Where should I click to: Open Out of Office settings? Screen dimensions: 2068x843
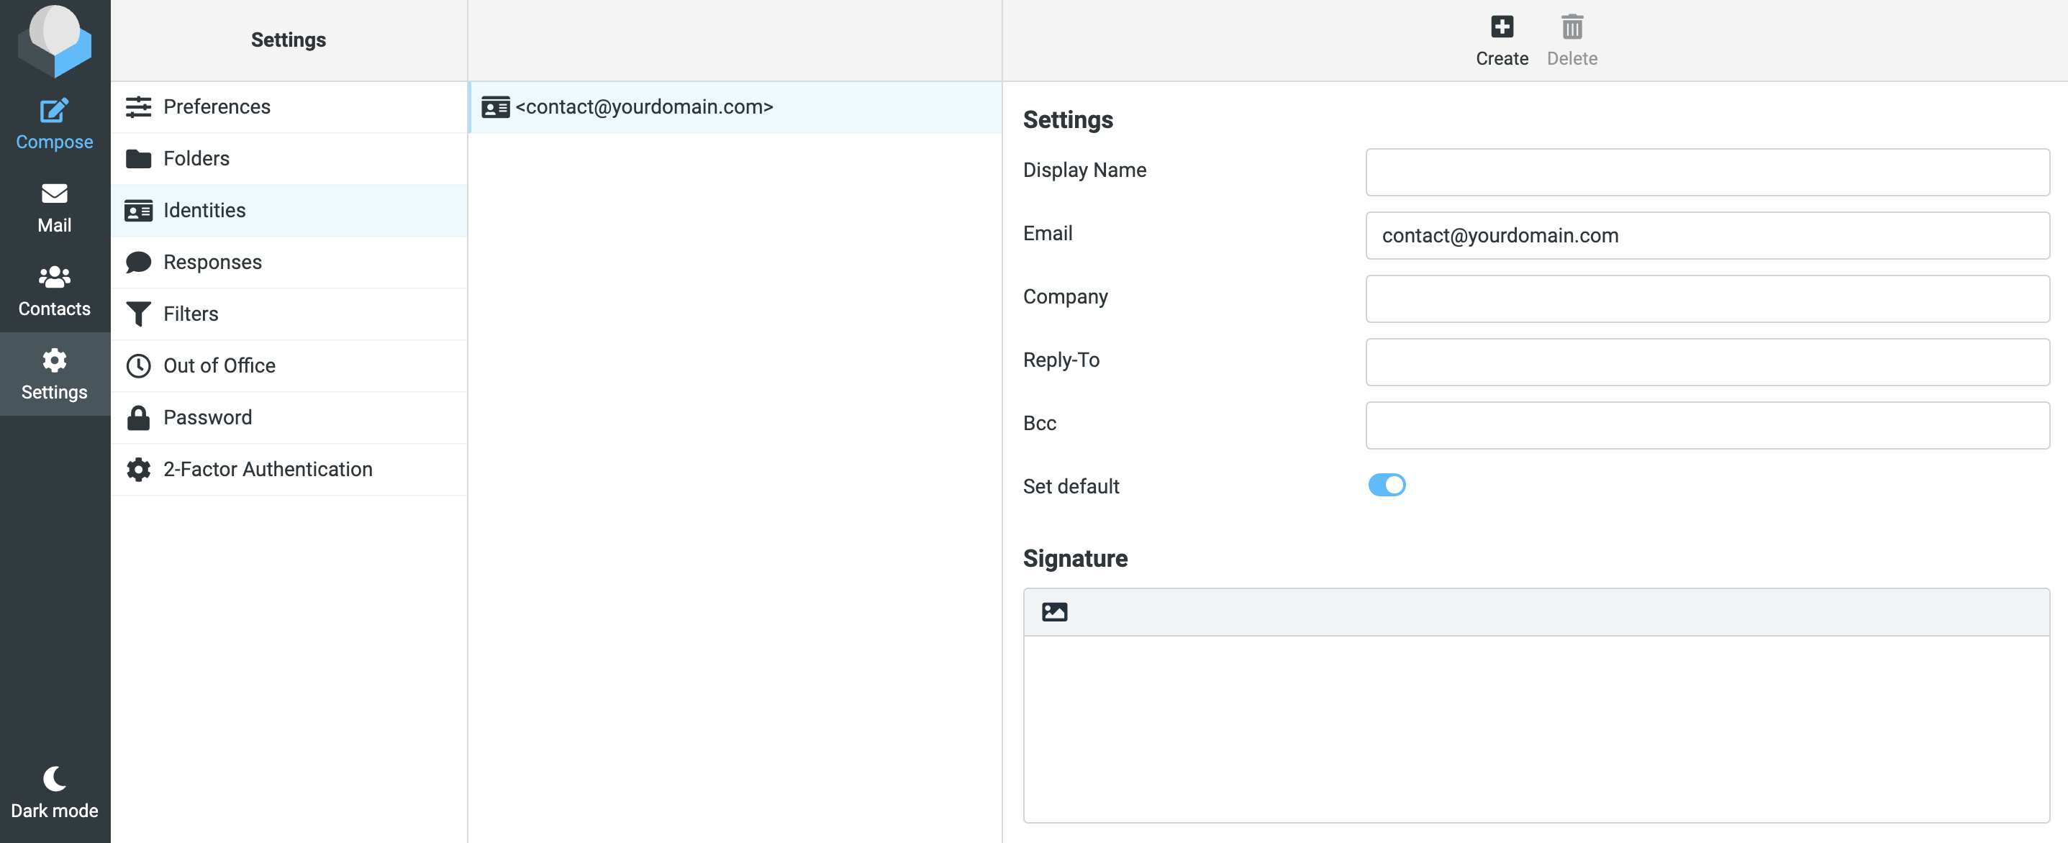click(218, 365)
